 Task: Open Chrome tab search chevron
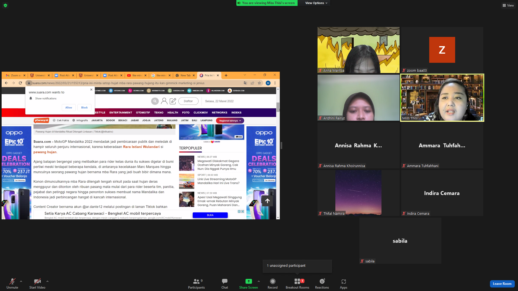click(245, 75)
